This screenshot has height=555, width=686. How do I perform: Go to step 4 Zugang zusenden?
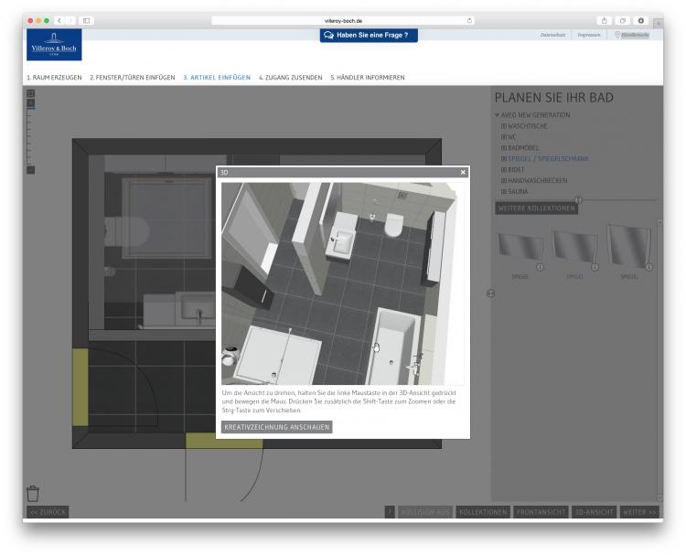290,78
